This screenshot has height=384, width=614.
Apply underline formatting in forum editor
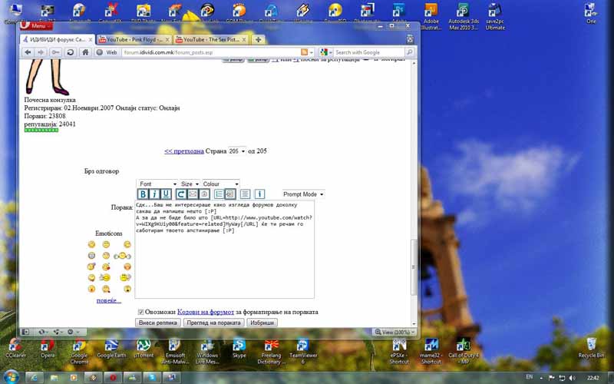166,194
